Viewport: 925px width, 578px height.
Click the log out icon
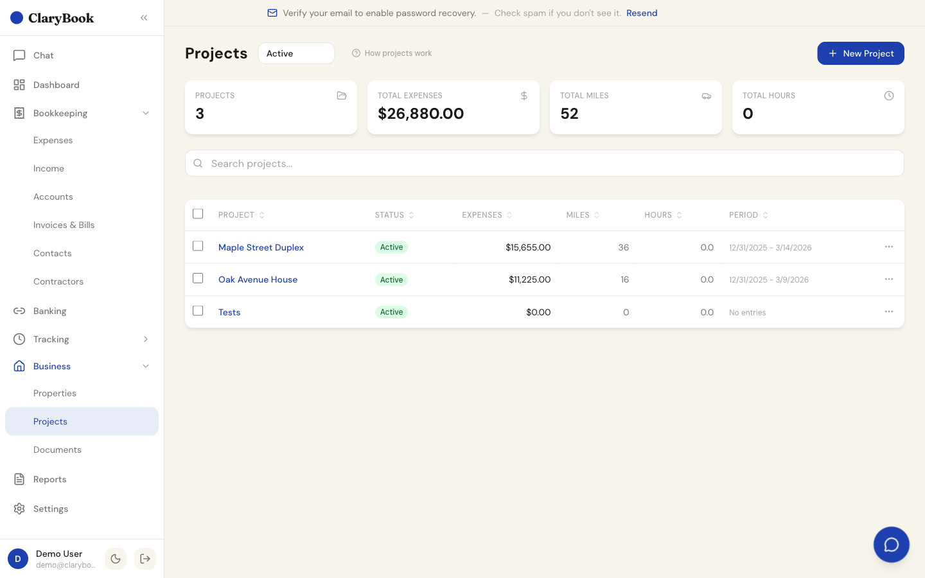tap(145, 559)
